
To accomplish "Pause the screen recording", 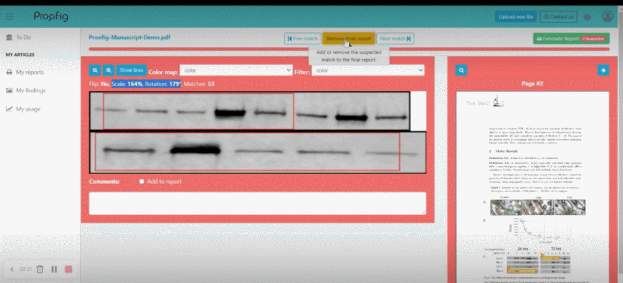I will 54,269.
